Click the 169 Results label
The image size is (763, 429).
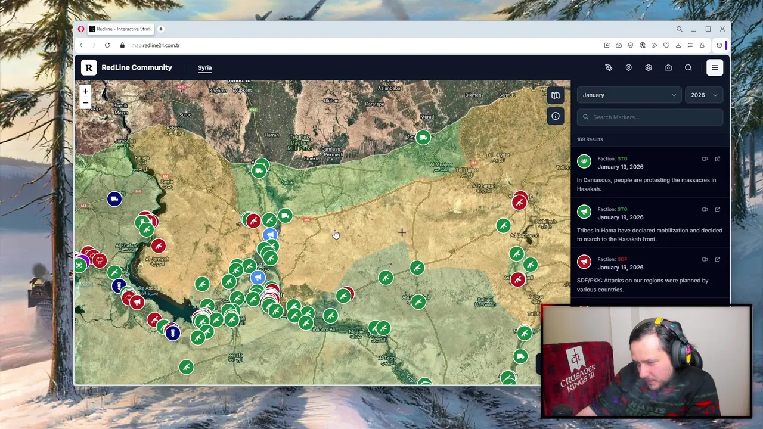click(590, 139)
